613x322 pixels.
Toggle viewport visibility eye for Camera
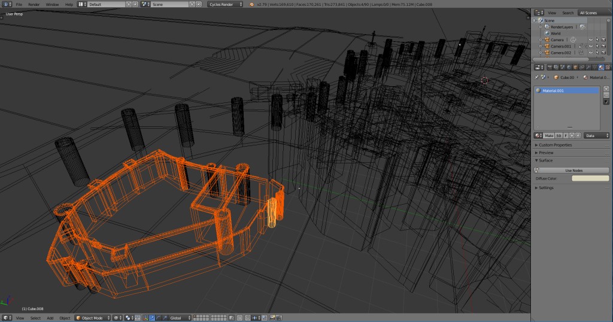coord(590,40)
